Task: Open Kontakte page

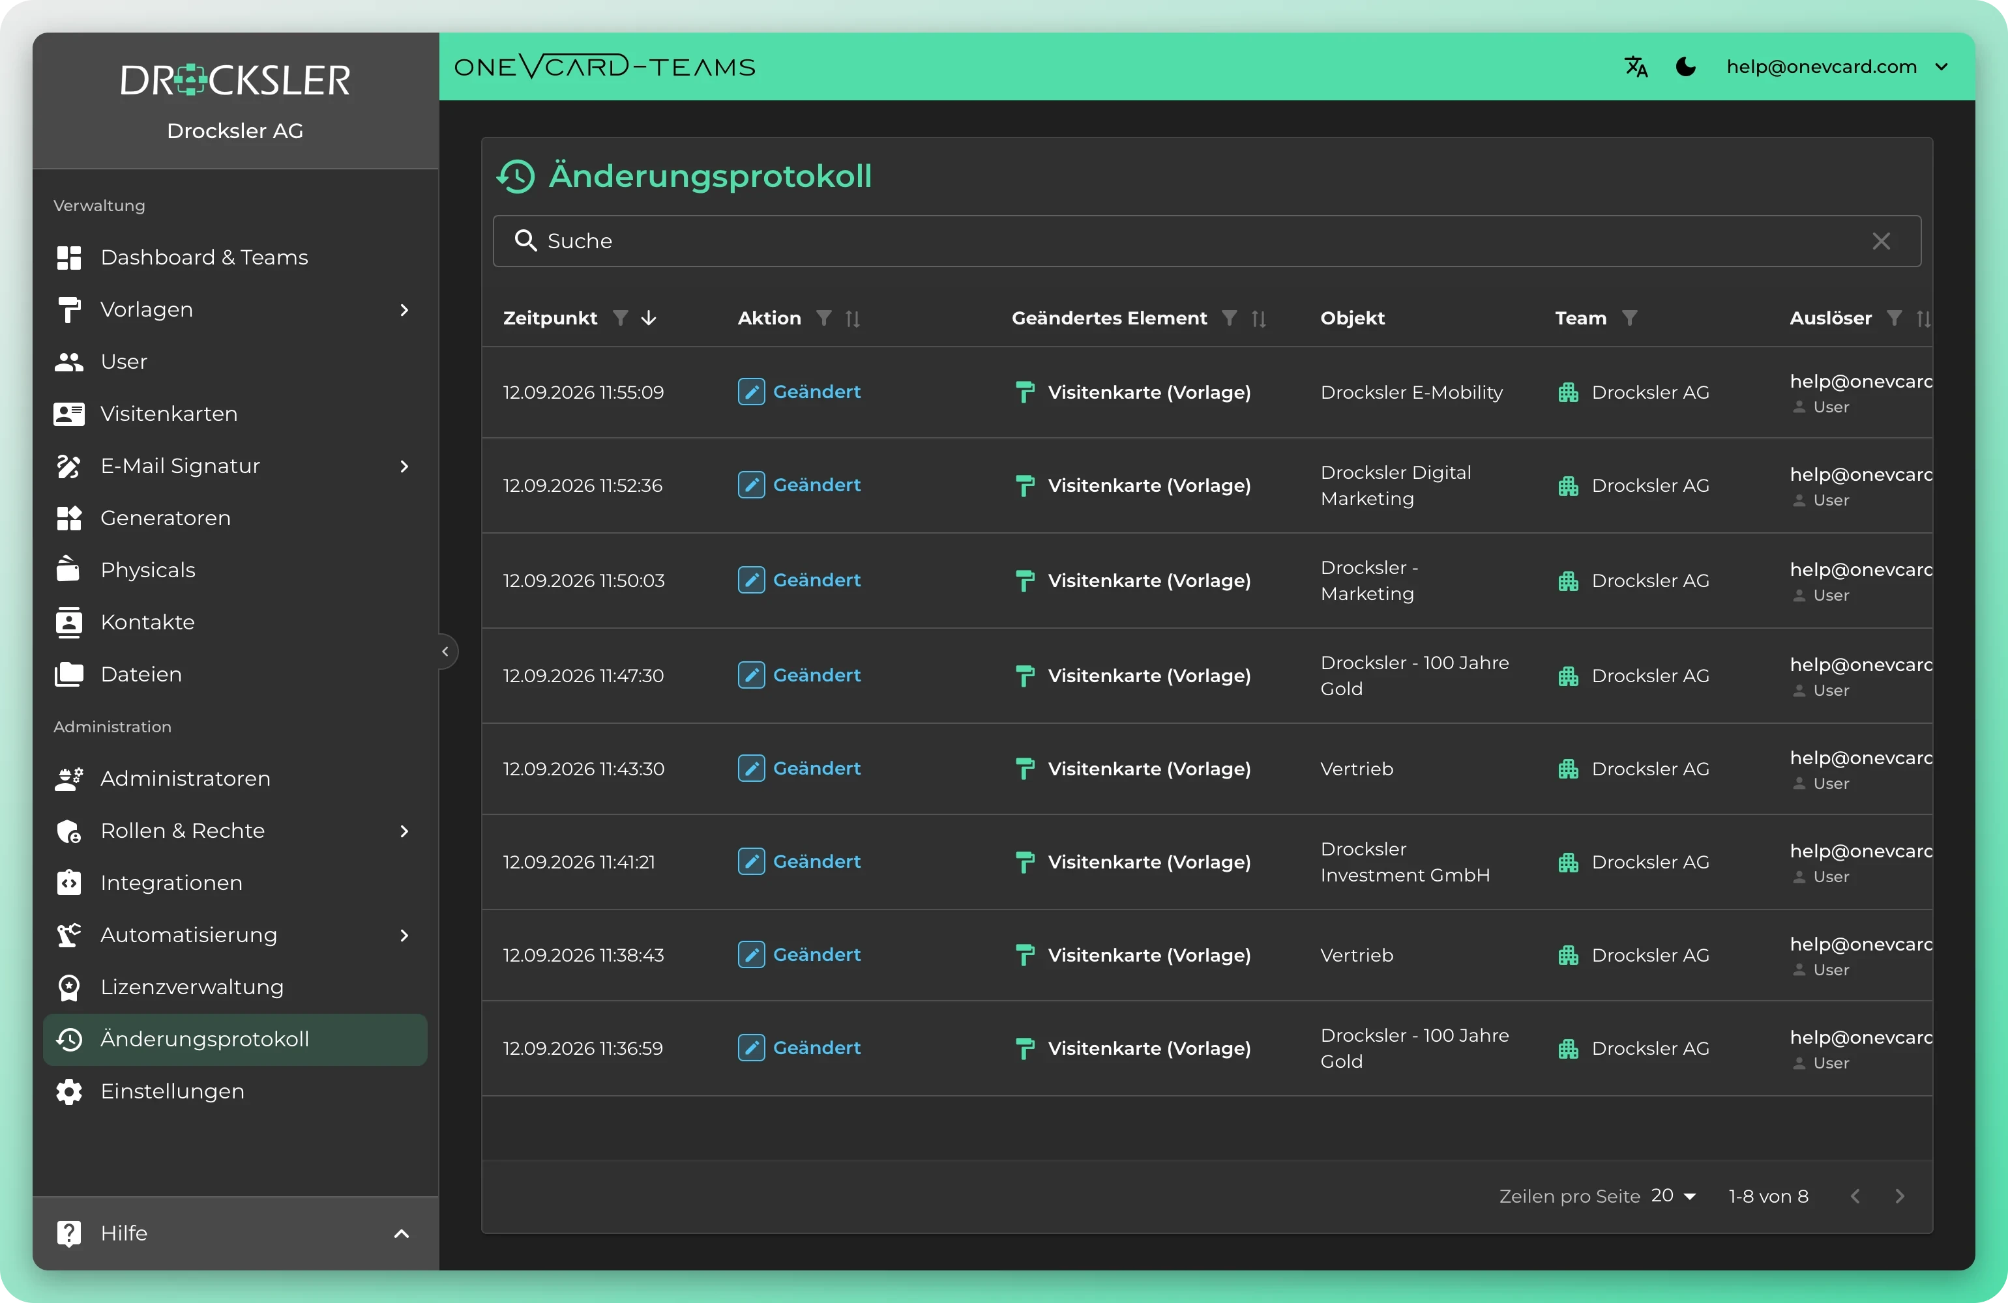Action: 235,622
